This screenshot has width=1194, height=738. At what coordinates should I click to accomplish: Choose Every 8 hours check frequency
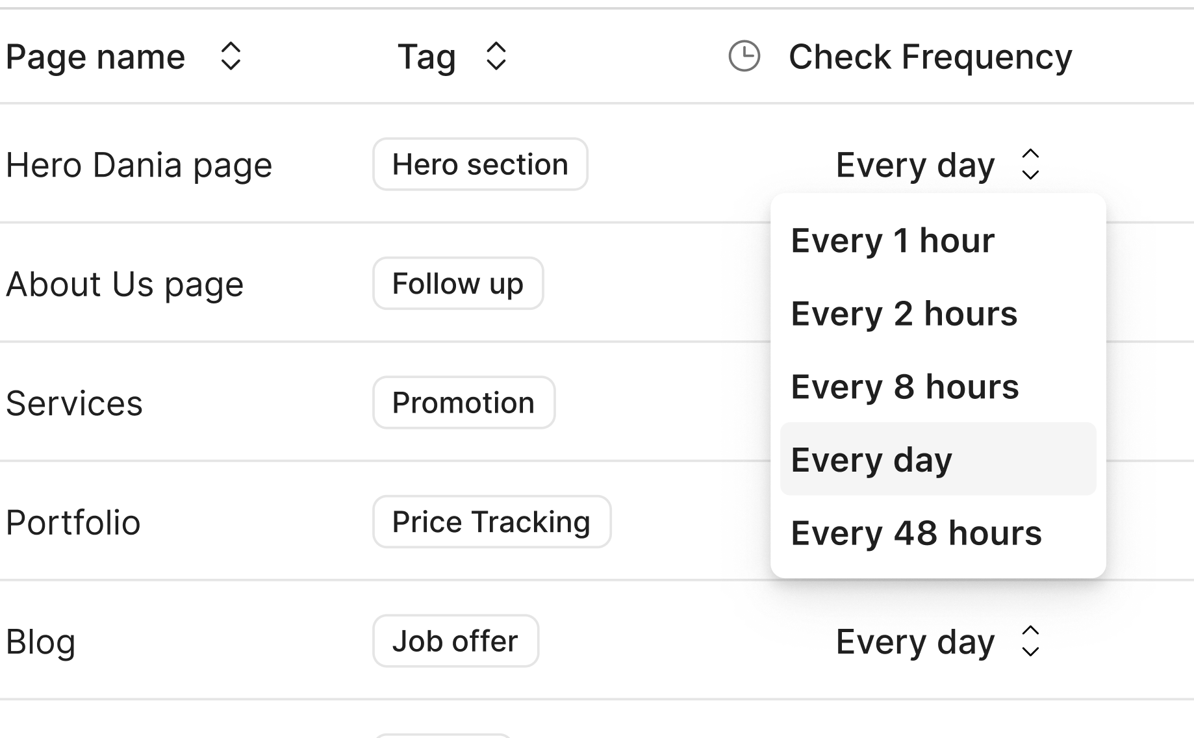tap(904, 387)
